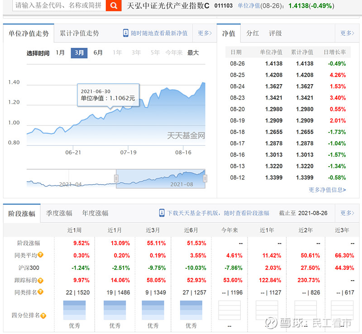This screenshot has width=362, height=334.
Task: Select the 阶段涨幅 tab
Action: pyautogui.click(x=22, y=214)
